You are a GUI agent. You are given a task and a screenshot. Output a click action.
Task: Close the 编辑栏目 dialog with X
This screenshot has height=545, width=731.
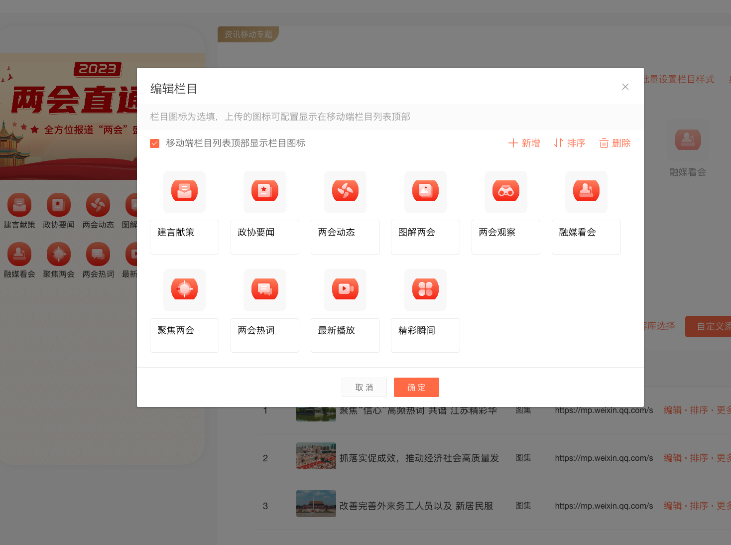(625, 87)
